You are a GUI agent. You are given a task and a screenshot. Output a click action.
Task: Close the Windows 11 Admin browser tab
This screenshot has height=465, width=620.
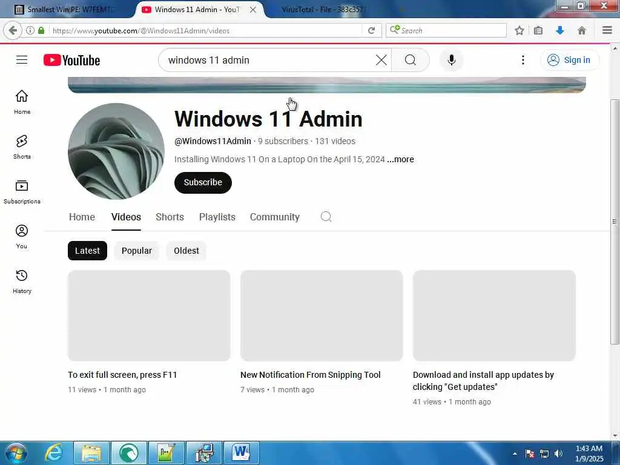pyautogui.click(x=253, y=10)
